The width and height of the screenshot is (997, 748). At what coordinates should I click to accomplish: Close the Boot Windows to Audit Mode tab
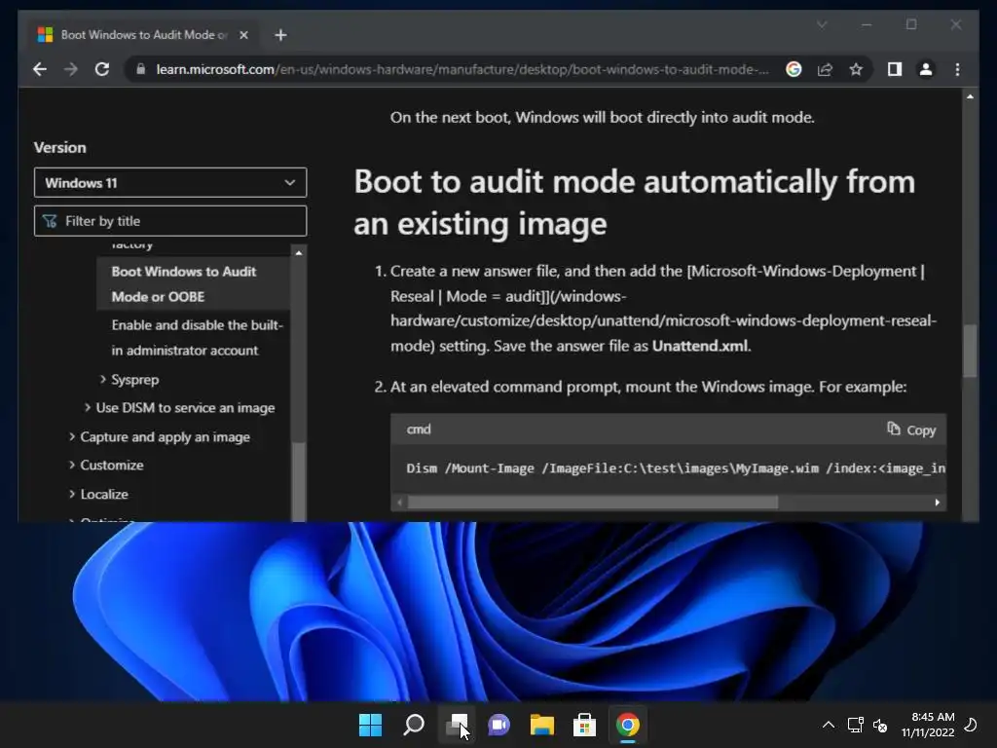(x=243, y=35)
